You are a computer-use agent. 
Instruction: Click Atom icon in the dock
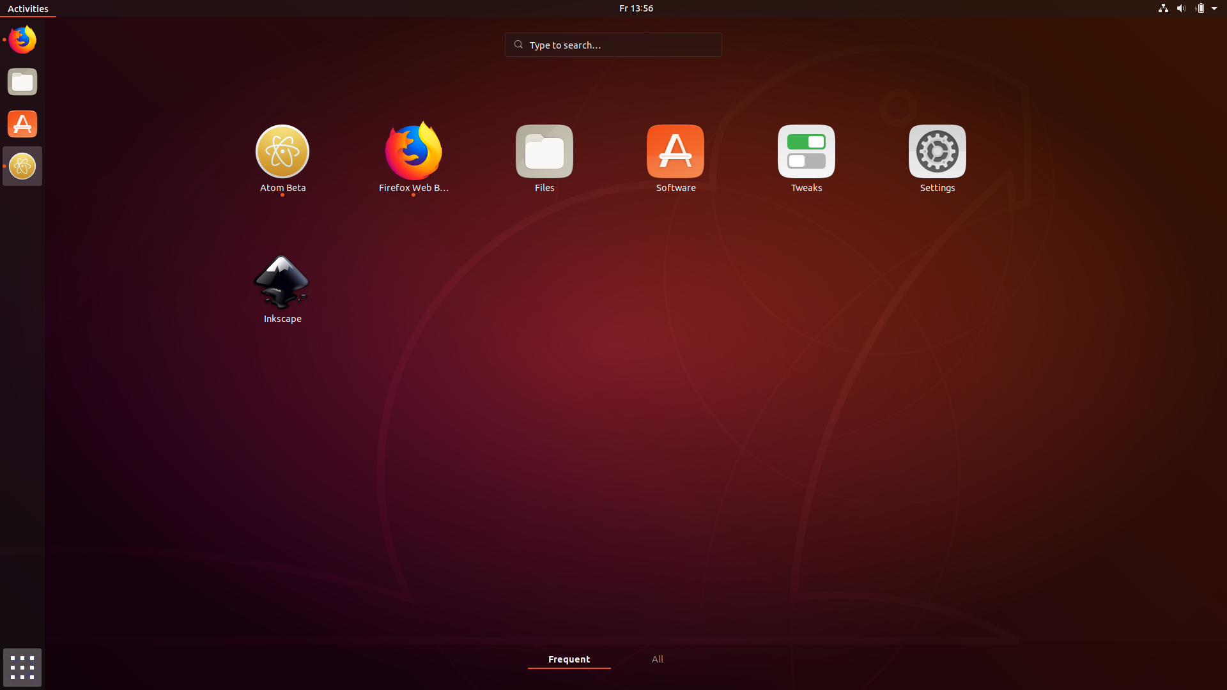tap(22, 166)
